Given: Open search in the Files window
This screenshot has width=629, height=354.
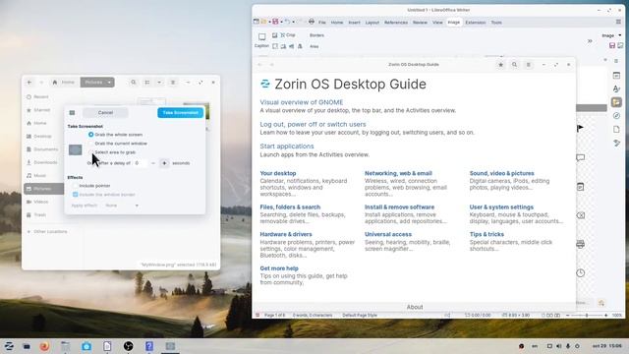Looking at the screenshot, I should click(x=134, y=83).
